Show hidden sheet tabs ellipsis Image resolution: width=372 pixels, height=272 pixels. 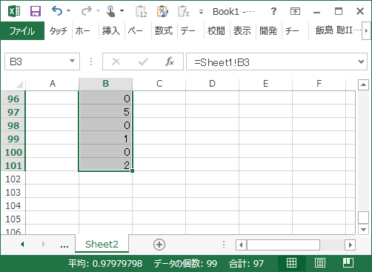coord(64,245)
